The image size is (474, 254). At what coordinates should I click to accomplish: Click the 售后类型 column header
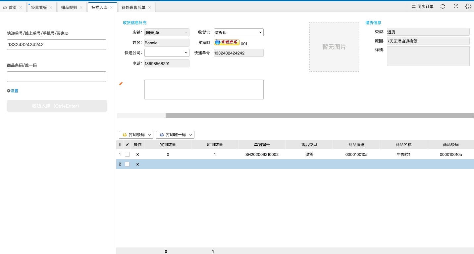tap(309, 145)
